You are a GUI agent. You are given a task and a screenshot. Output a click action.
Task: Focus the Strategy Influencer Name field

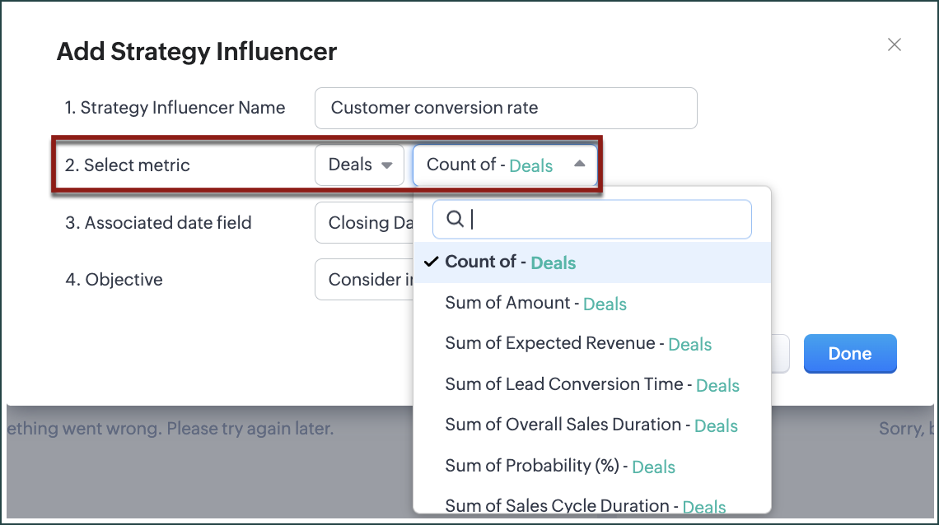point(506,109)
